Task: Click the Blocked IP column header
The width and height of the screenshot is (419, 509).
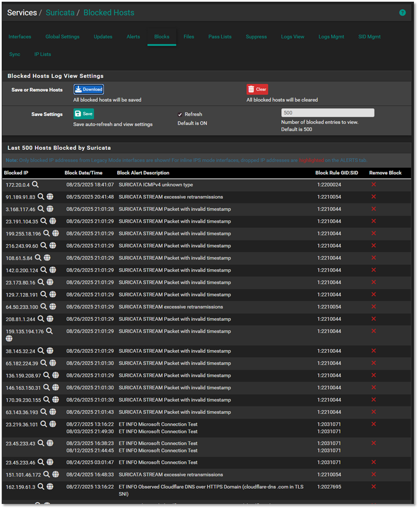Action: [x=16, y=173]
